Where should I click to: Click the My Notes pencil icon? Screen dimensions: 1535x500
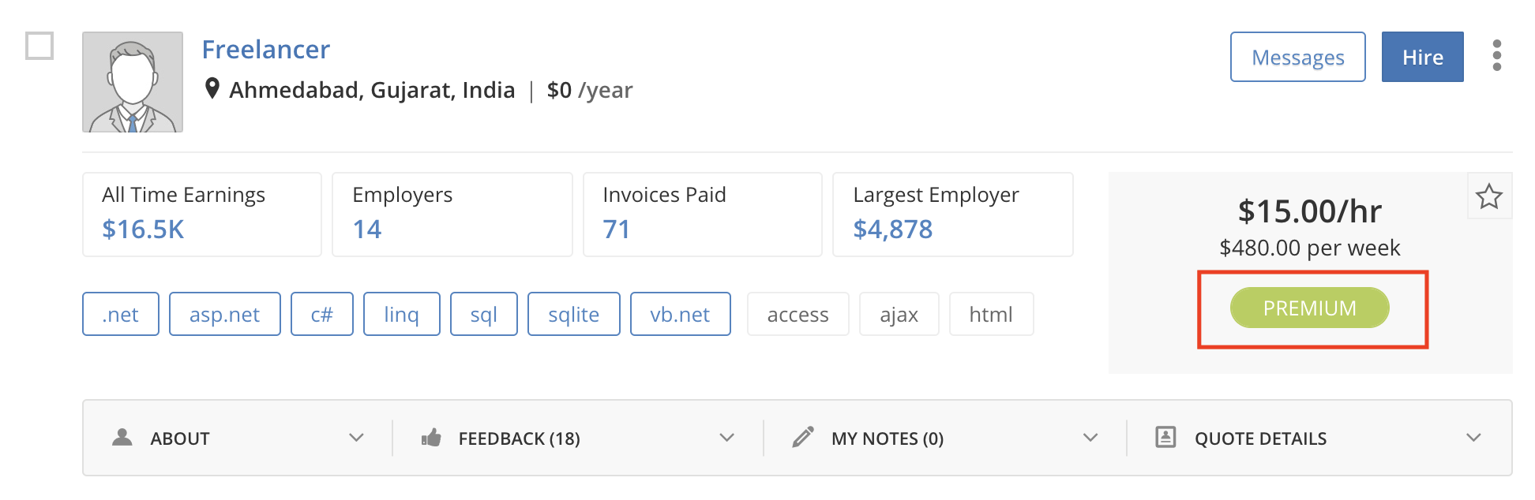point(803,438)
